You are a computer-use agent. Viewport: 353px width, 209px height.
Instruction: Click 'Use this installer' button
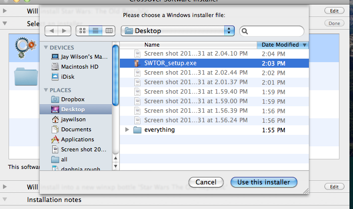pos(264,182)
